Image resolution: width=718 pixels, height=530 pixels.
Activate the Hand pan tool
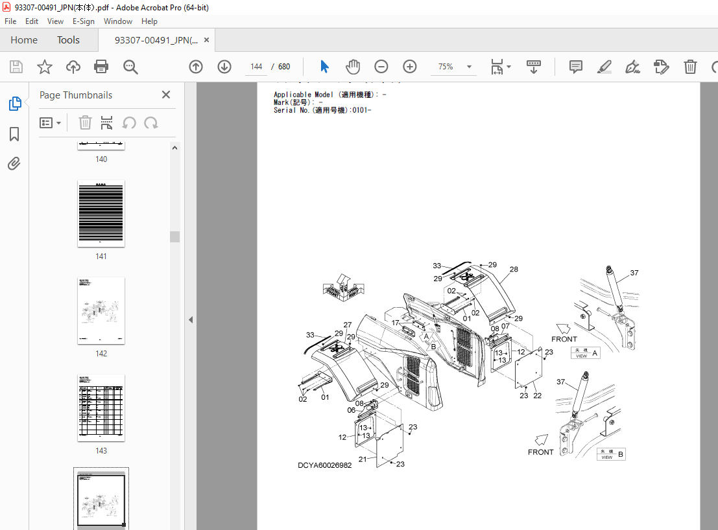tap(353, 67)
